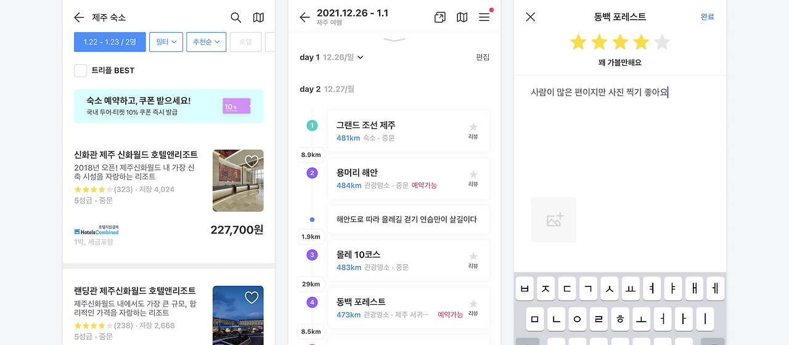
Task: Open the 추천순 sort dropdown
Action: 206,42
